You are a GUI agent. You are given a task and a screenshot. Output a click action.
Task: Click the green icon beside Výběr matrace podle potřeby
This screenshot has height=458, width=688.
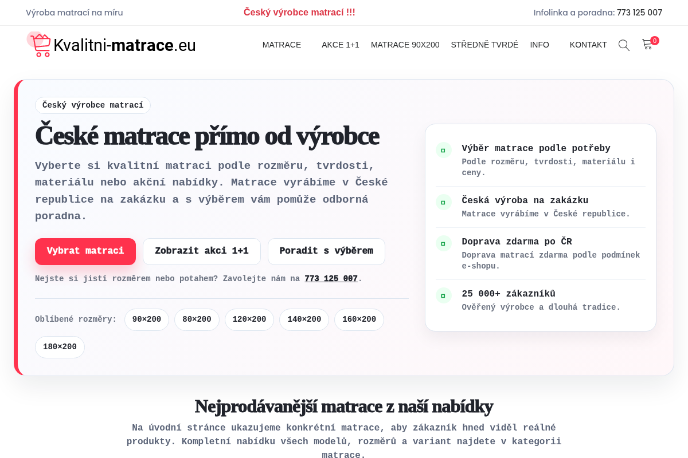click(x=444, y=151)
